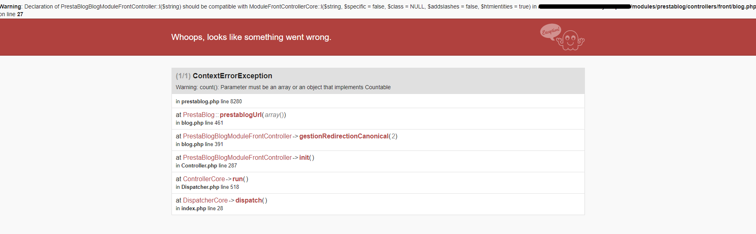This screenshot has height=234, width=756.
Task: Click the ContextErrorException heading
Action: [x=232, y=76]
